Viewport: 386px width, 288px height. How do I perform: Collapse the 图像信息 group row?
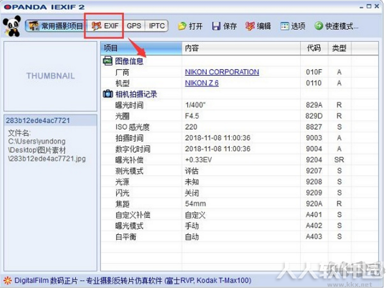pos(239,61)
